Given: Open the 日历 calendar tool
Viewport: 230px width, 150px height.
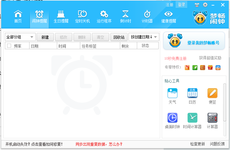Looking at the screenshot, I should pyautogui.click(x=192, y=96).
